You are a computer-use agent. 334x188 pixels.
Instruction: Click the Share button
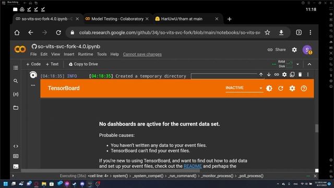[277, 50]
